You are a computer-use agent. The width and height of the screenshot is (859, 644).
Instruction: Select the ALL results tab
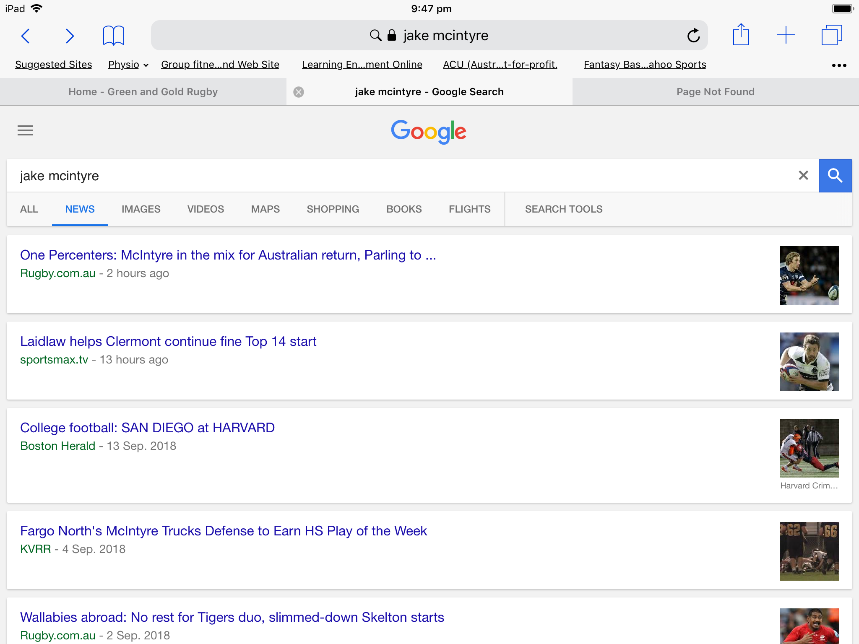pos(29,209)
